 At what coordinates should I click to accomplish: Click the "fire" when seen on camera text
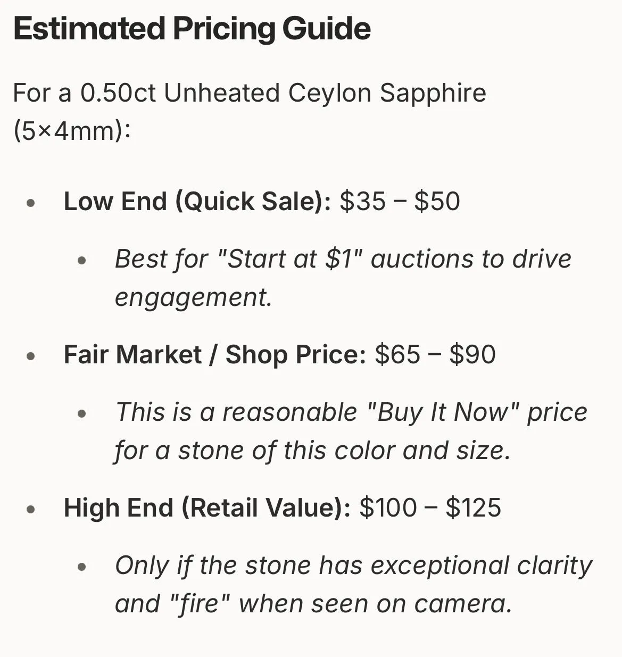[313, 604]
